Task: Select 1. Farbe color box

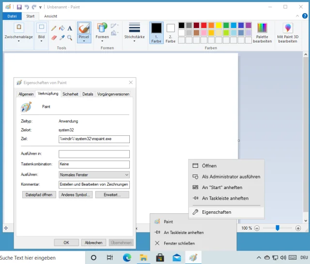Action: [156, 32]
